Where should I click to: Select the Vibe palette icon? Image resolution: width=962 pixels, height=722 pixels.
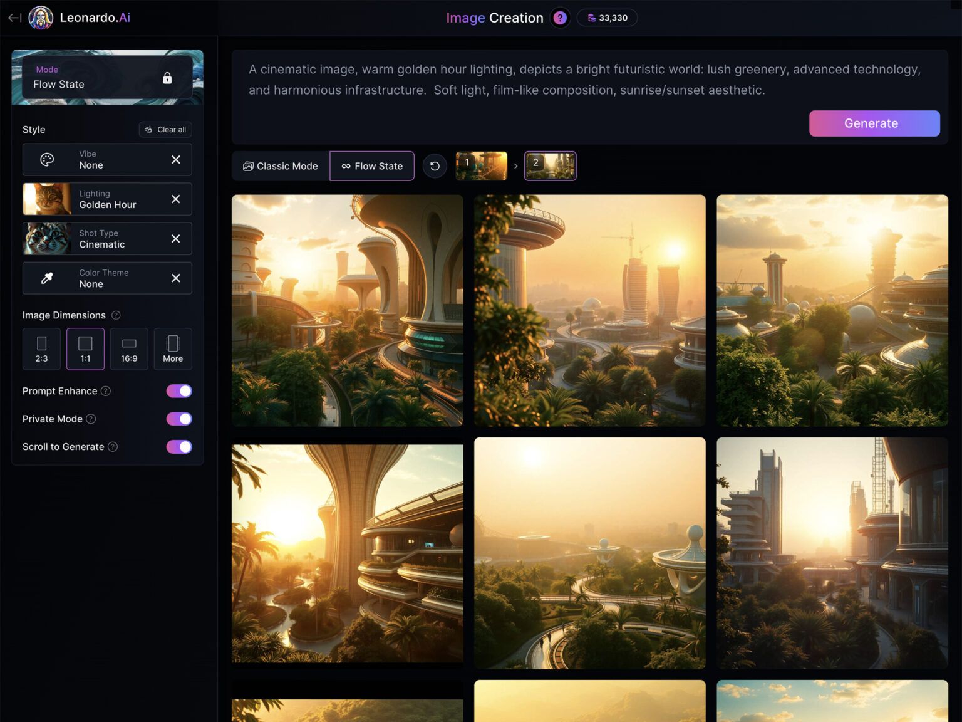[47, 160]
